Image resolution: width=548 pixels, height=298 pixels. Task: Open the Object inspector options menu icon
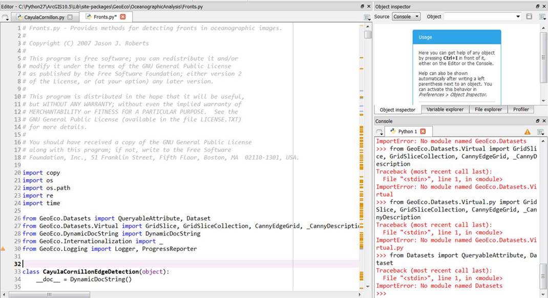[542, 16]
